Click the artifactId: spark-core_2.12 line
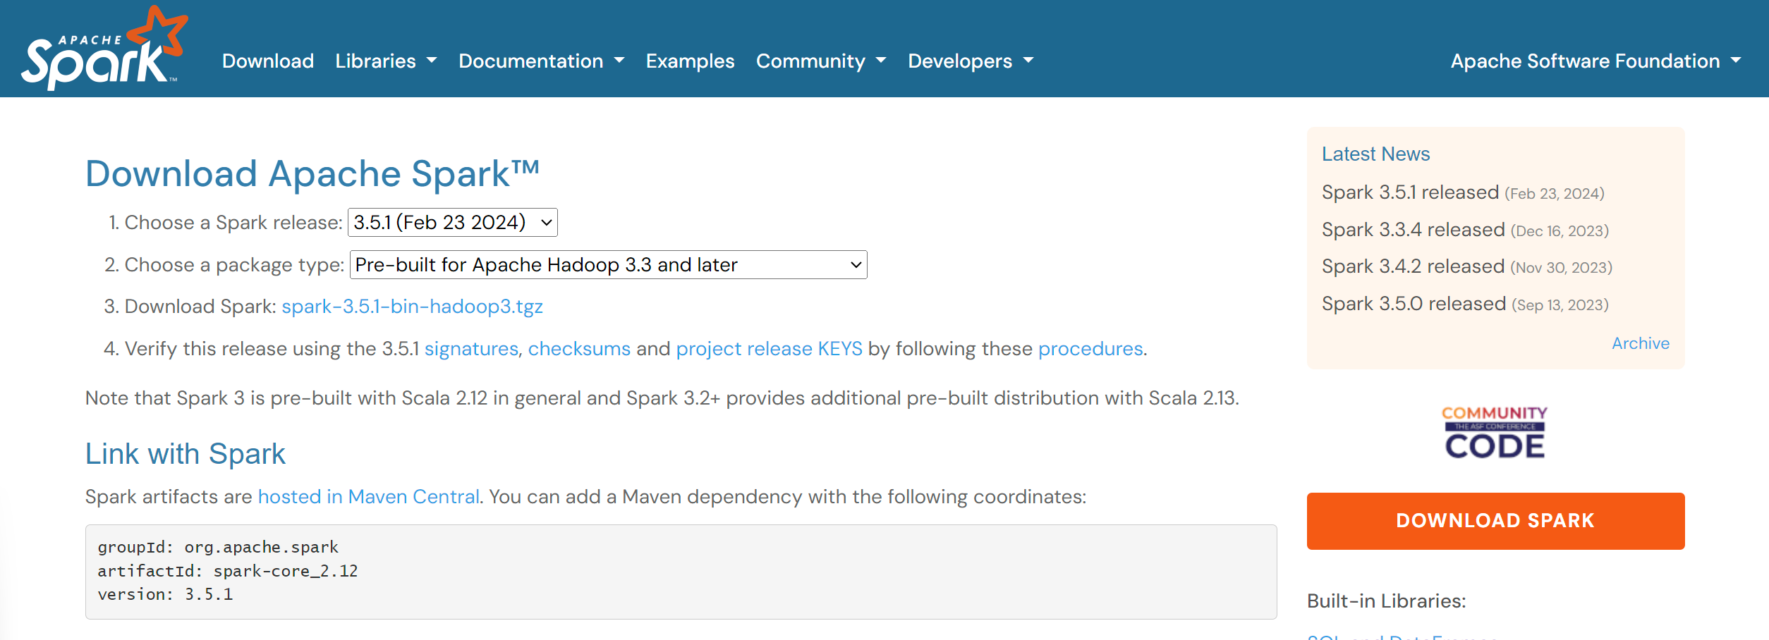The image size is (1769, 640). (x=228, y=571)
